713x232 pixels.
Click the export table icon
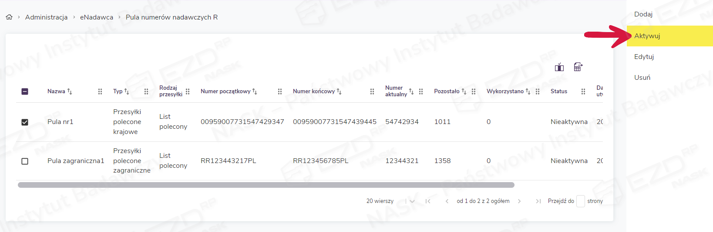click(578, 67)
